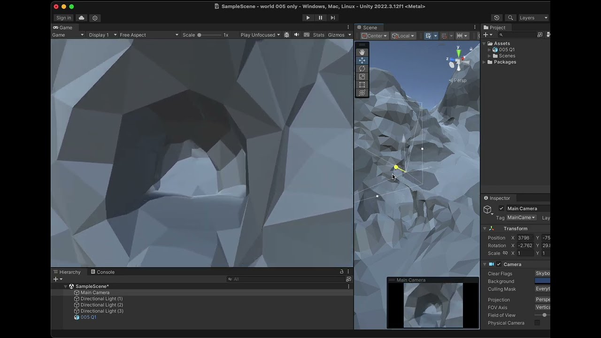Switch to the Scene tab
This screenshot has width=601, height=338.
(x=369, y=27)
